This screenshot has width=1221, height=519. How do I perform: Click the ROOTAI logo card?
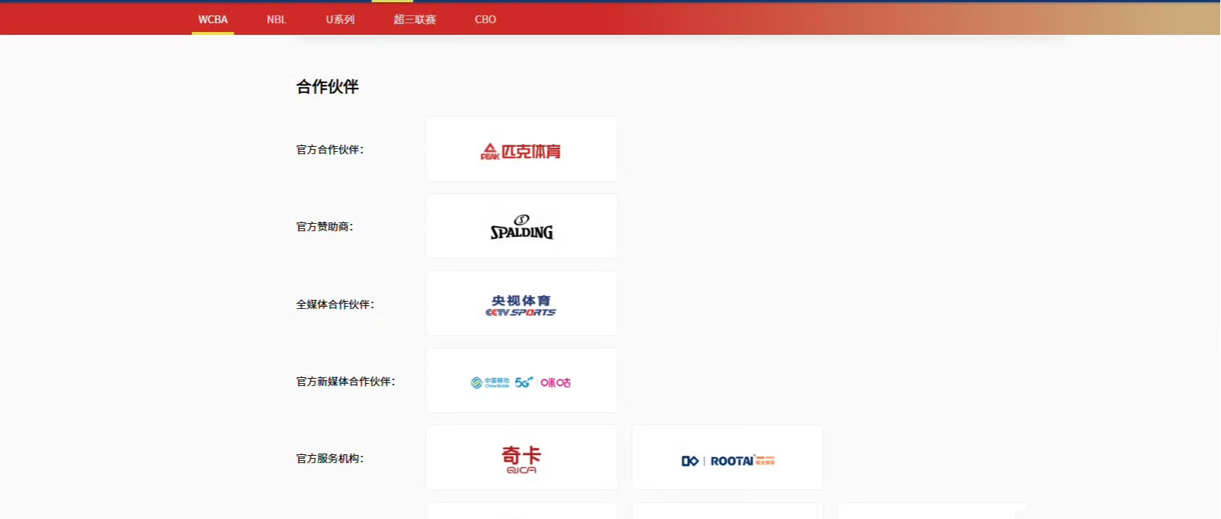(x=728, y=457)
